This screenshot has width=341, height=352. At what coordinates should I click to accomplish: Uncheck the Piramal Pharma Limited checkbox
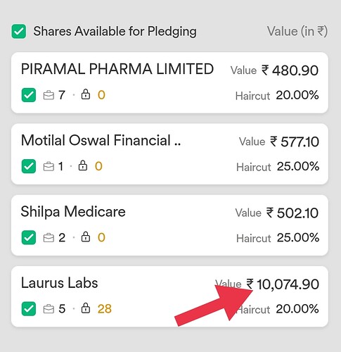[29, 95]
